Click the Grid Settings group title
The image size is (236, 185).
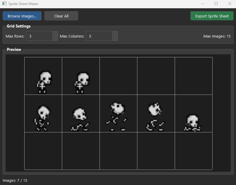point(19,26)
